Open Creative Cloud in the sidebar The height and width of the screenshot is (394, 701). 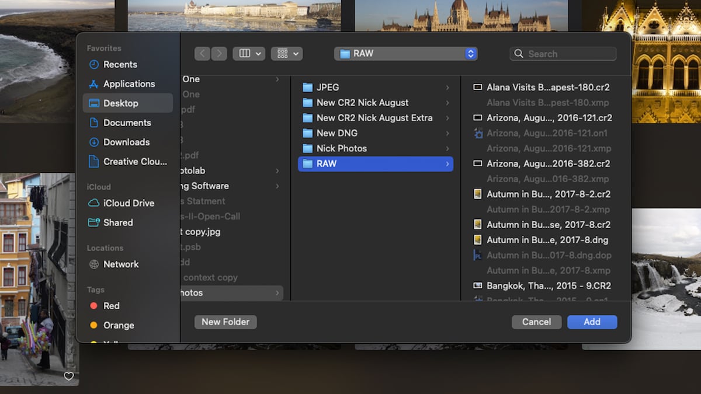129,162
